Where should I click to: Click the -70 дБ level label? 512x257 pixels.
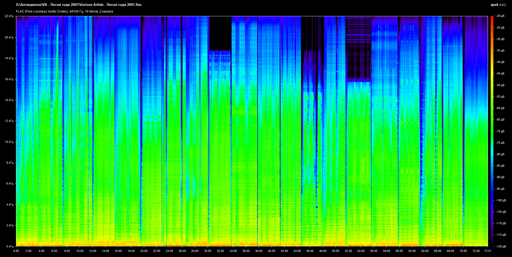pyautogui.click(x=500, y=131)
